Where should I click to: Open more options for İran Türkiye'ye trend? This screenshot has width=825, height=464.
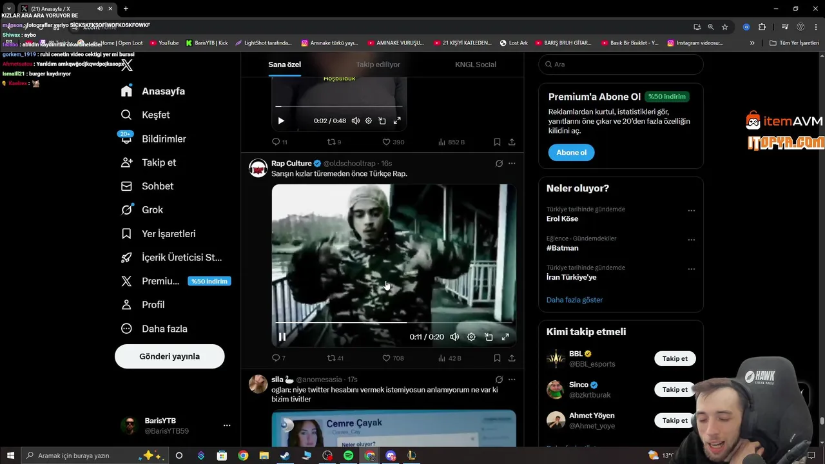point(691,269)
